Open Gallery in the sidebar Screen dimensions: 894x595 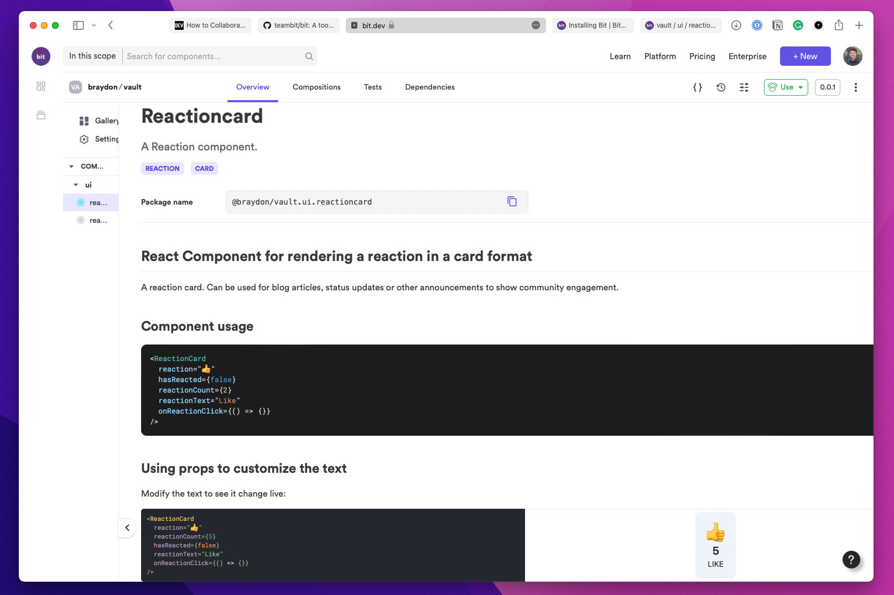coord(99,121)
